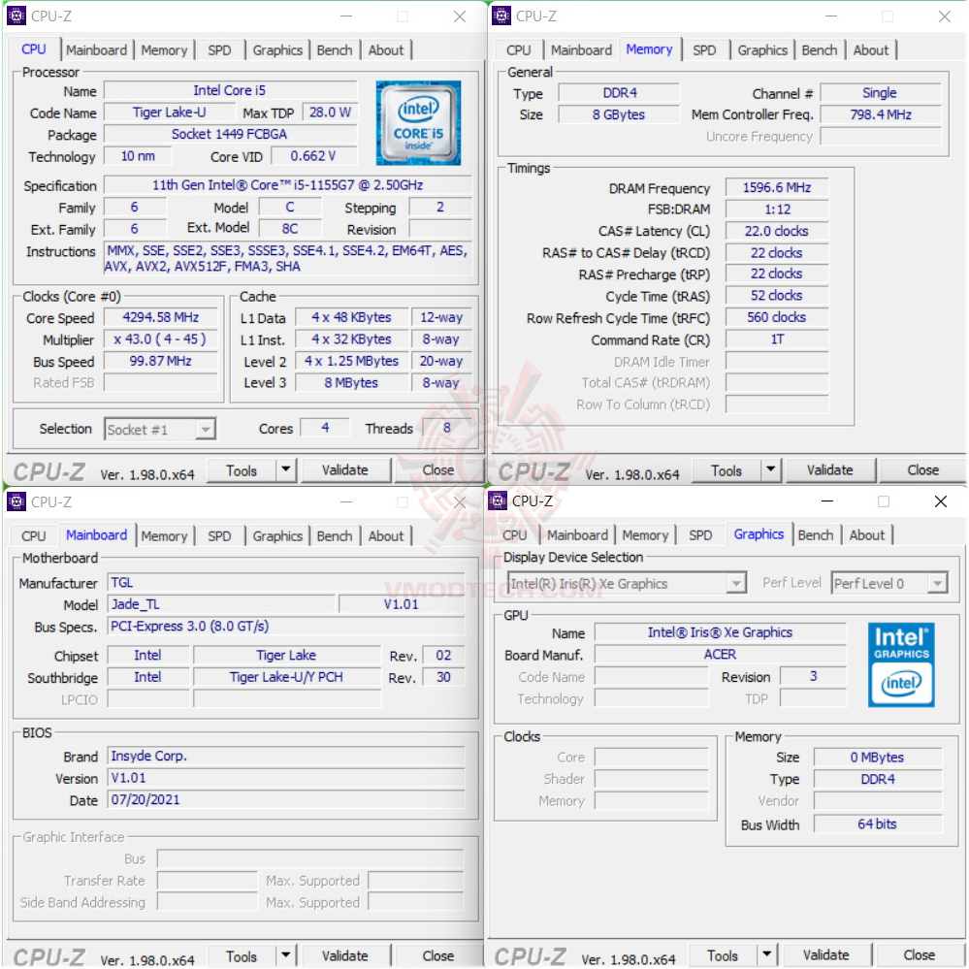Viewport: 969px width, 969px height.
Task: Minimize the Graphics tab CPU-Z window
Action: pos(826,501)
